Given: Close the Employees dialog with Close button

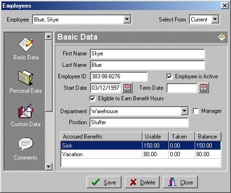Looking at the screenshot, I should [180, 182].
